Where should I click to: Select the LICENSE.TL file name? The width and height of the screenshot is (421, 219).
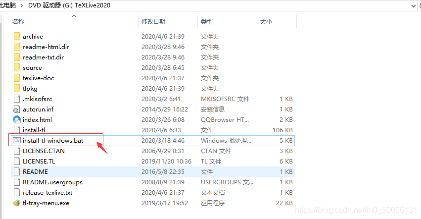[39, 161]
